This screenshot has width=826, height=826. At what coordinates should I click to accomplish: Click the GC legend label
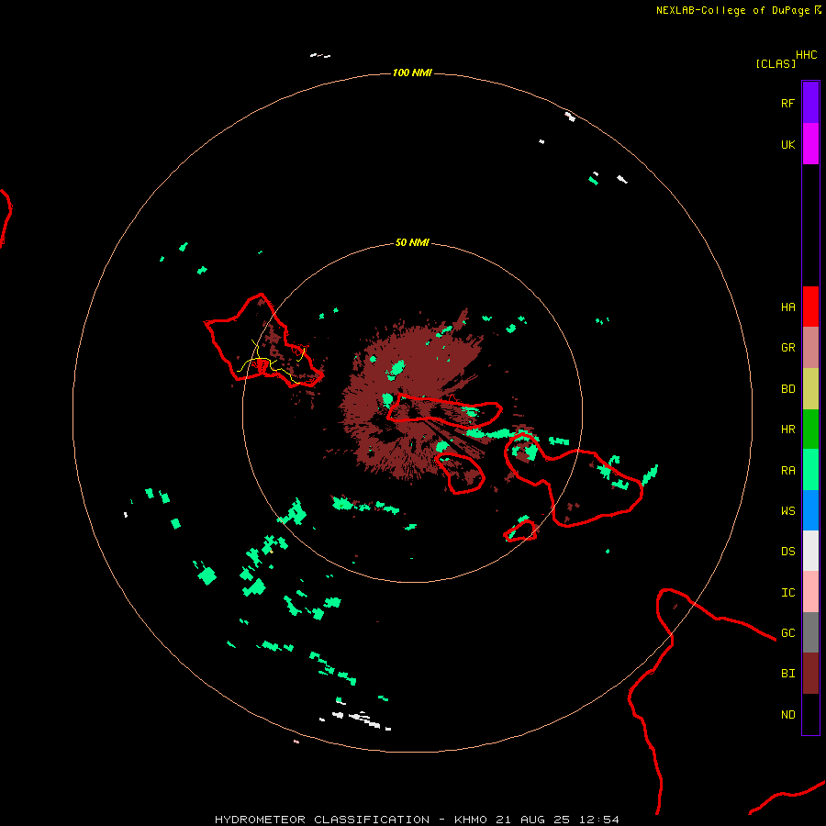(x=787, y=633)
